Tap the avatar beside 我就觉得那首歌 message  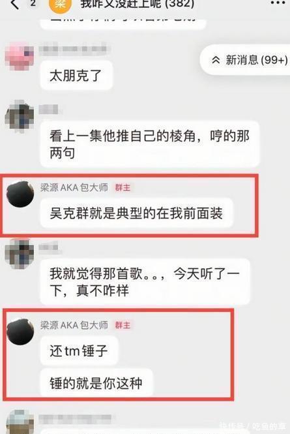(x=20, y=253)
